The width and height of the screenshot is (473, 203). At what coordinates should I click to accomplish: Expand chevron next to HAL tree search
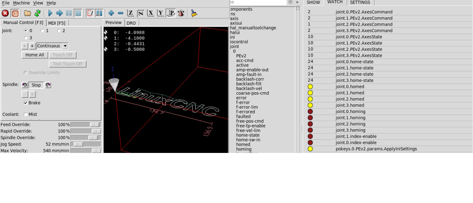click(x=297, y=2)
